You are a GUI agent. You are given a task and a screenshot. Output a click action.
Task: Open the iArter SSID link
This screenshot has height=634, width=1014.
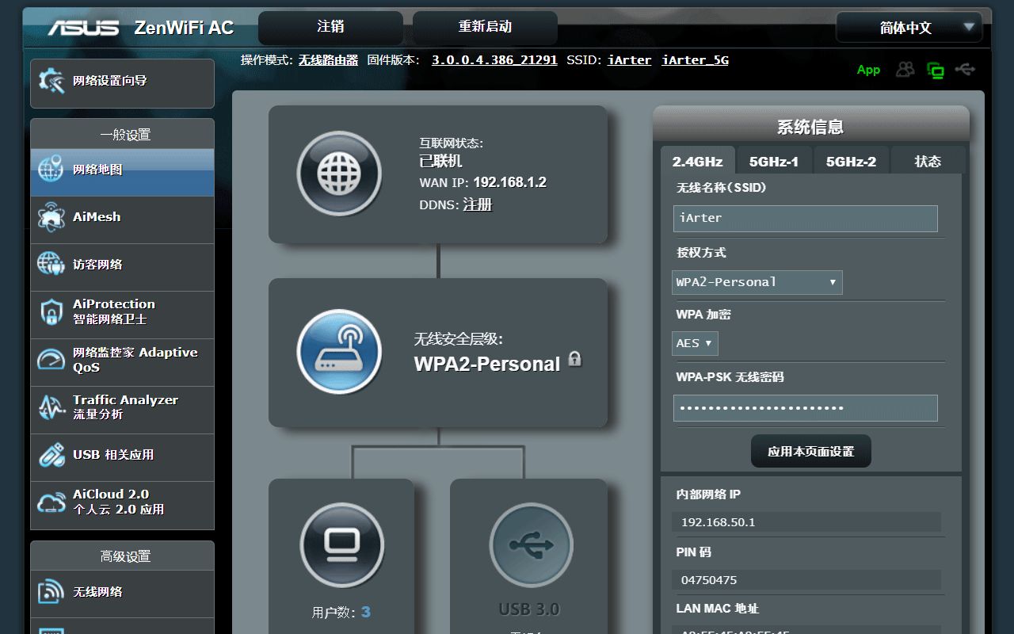629,60
